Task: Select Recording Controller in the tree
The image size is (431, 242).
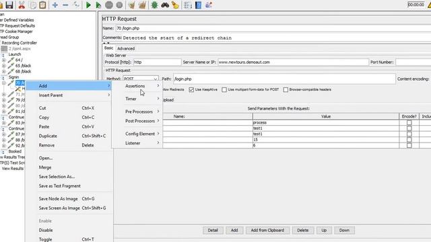Action: coord(20,43)
